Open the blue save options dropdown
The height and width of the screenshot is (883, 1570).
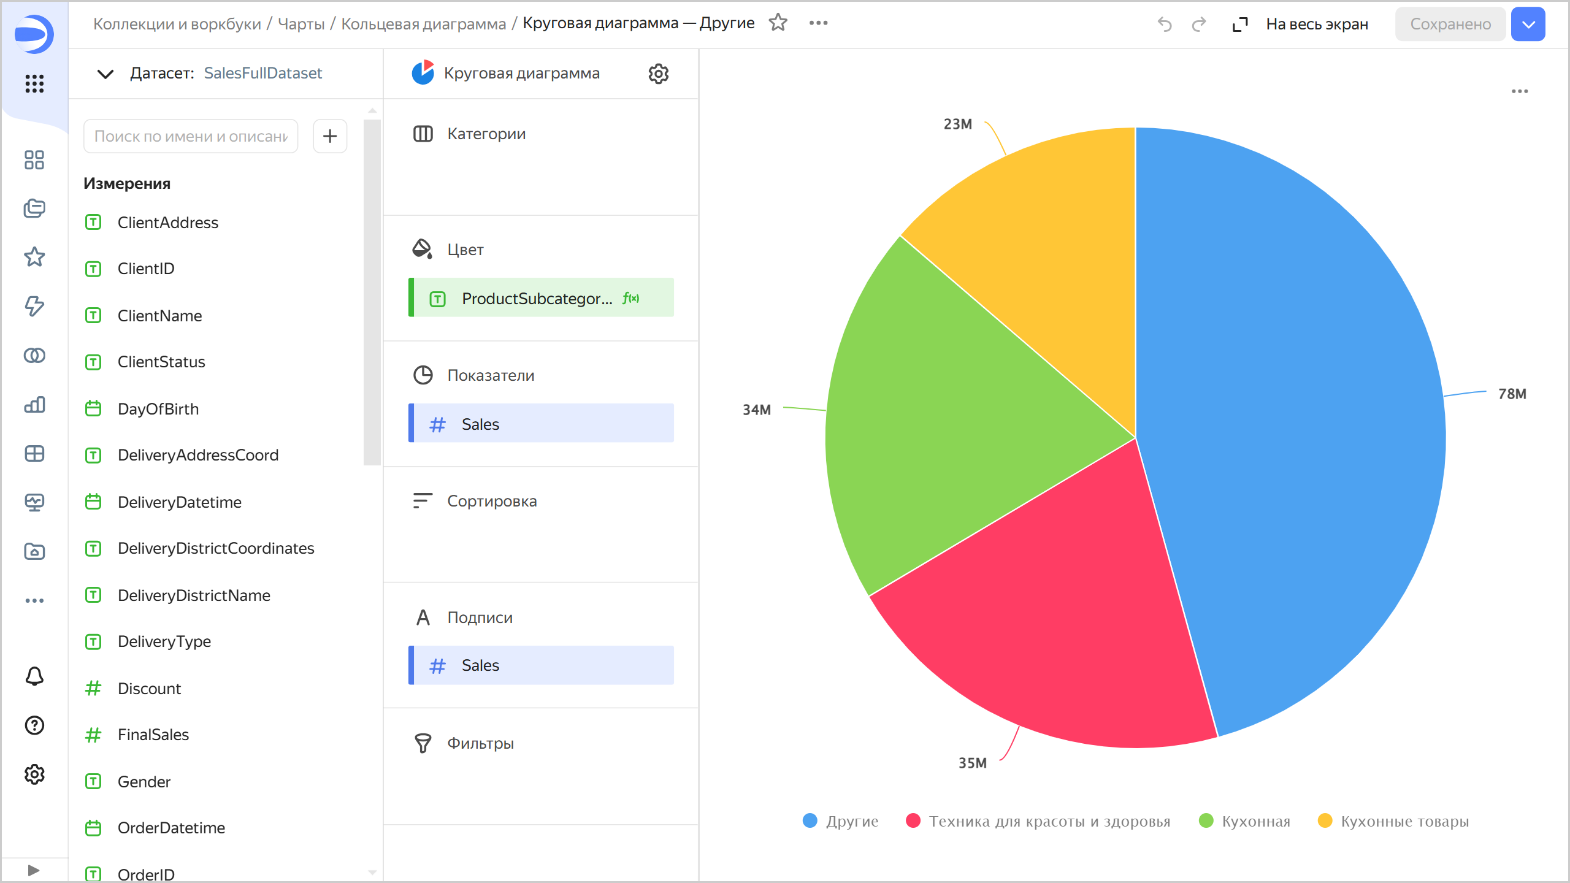(x=1528, y=24)
